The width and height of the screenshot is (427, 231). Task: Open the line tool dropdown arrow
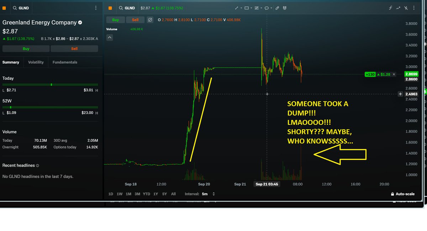[241, 8]
